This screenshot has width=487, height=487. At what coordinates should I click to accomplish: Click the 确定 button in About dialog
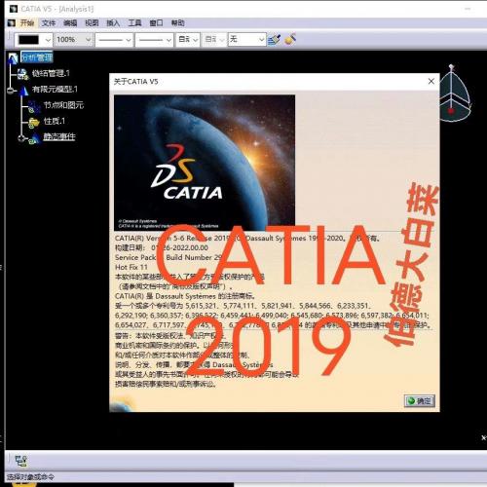420,401
